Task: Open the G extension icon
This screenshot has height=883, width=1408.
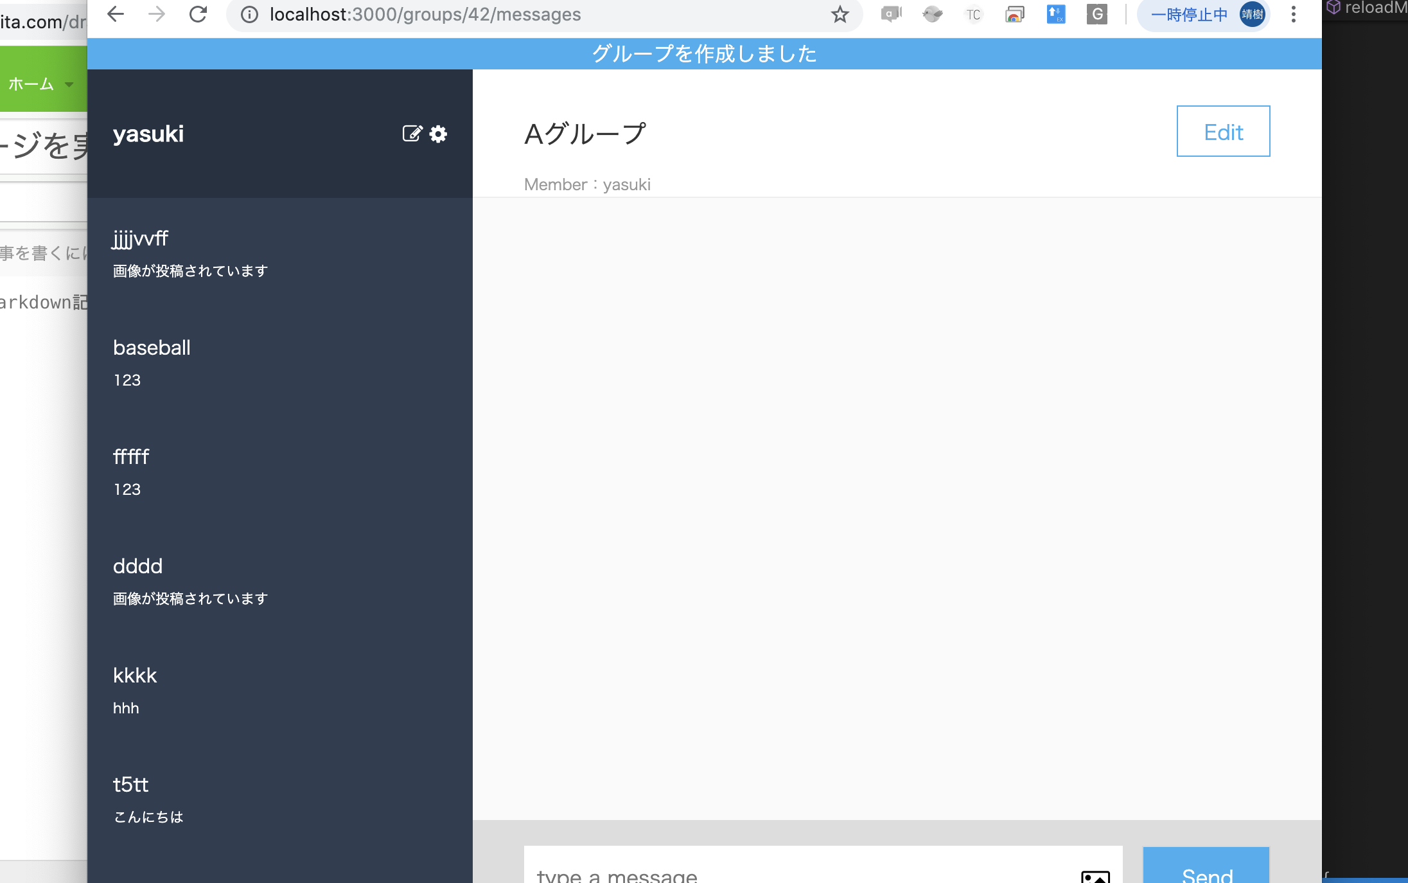Action: pyautogui.click(x=1097, y=14)
